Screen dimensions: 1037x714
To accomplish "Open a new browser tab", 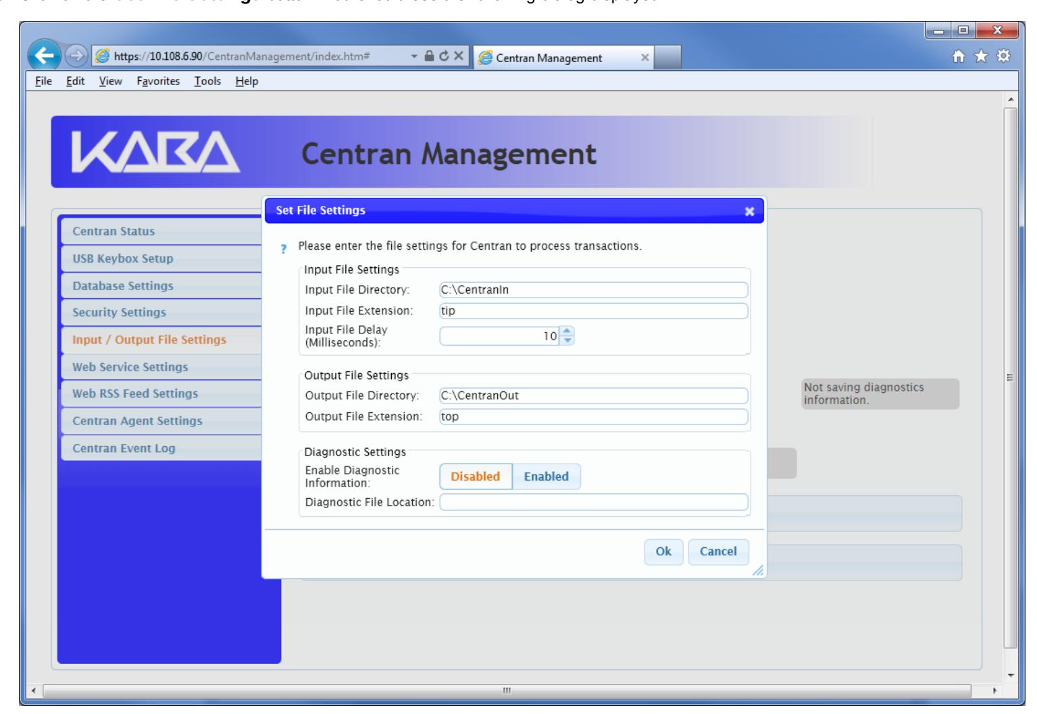I will 667,58.
